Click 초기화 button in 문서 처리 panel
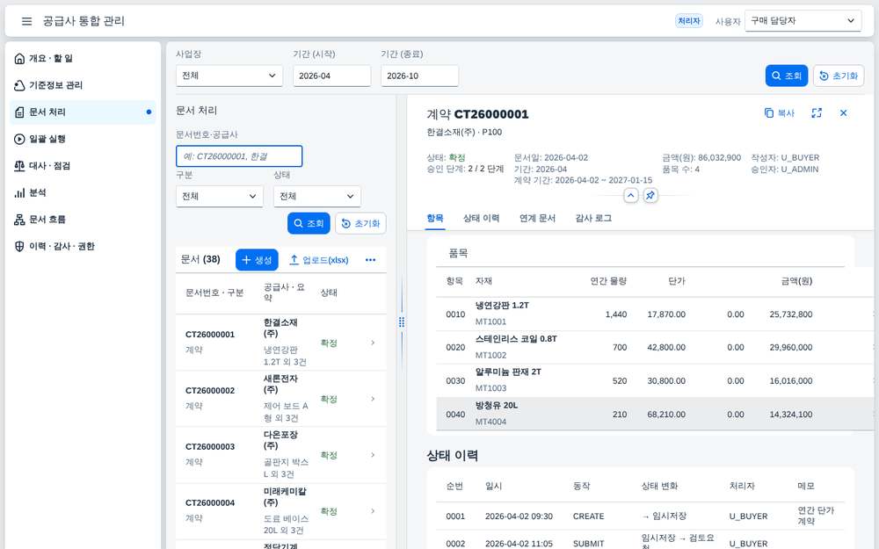This screenshot has width=879, height=549. point(360,223)
